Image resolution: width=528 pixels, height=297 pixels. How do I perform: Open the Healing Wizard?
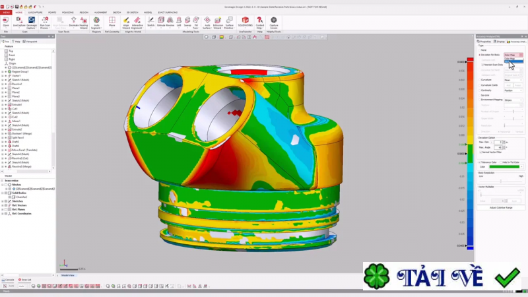click(84, 22)
